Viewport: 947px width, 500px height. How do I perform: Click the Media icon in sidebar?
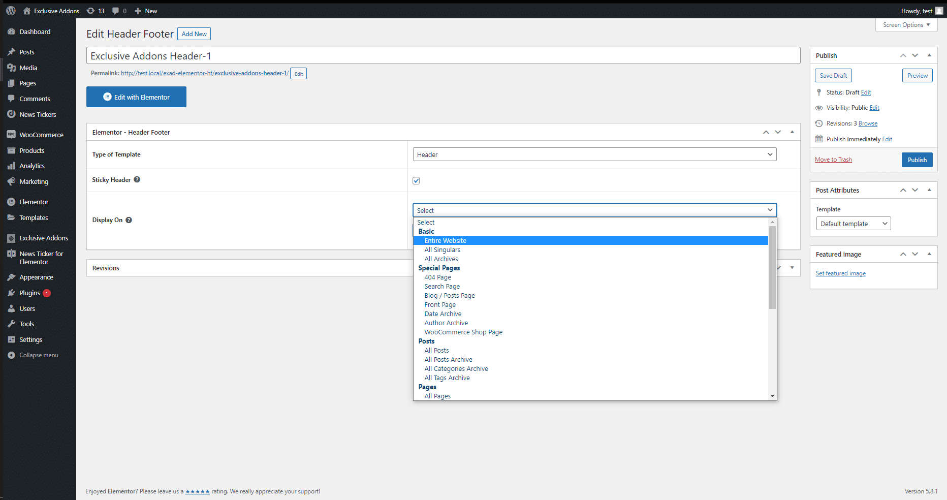[11, 68]
